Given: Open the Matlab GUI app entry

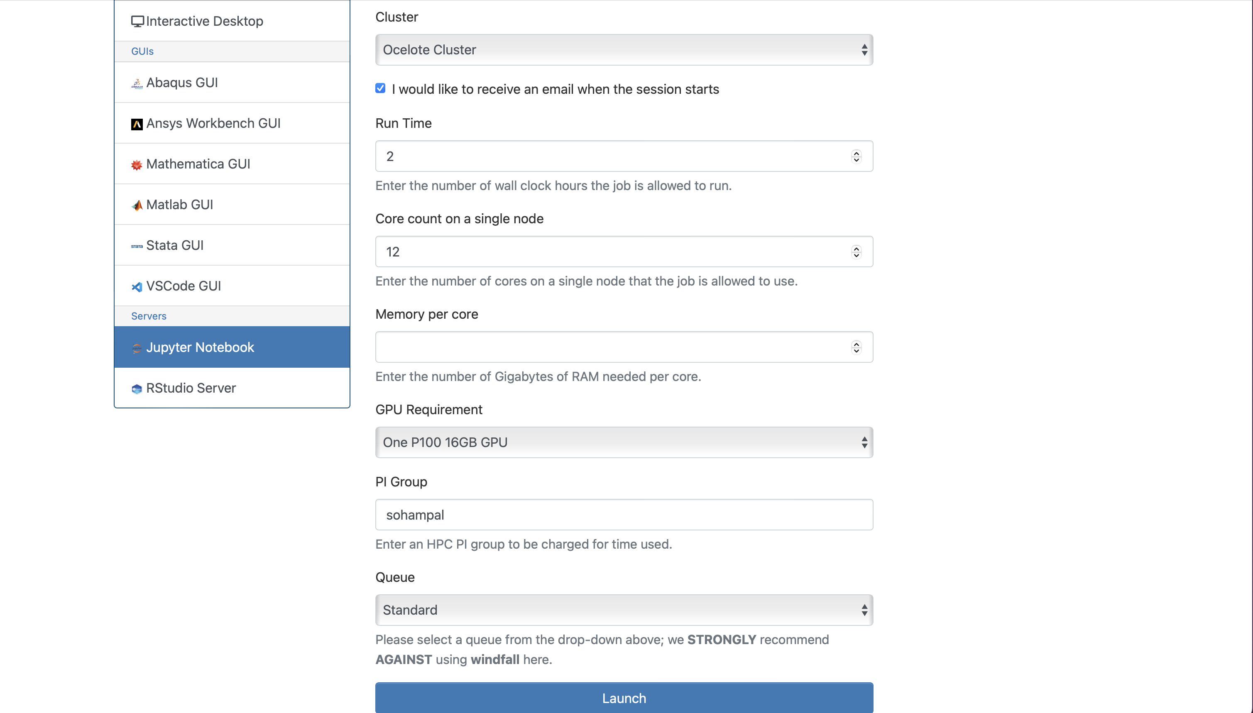Looking at the screenshot, I should click(x=232, y=205).
